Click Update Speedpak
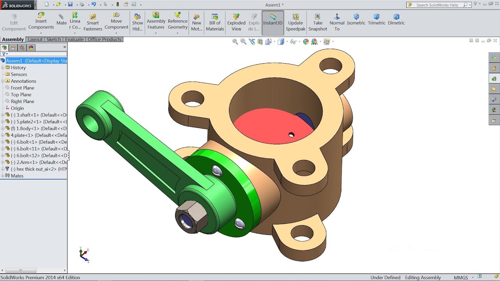This screenshot has height=281, width=500. (x=295, y=23)
